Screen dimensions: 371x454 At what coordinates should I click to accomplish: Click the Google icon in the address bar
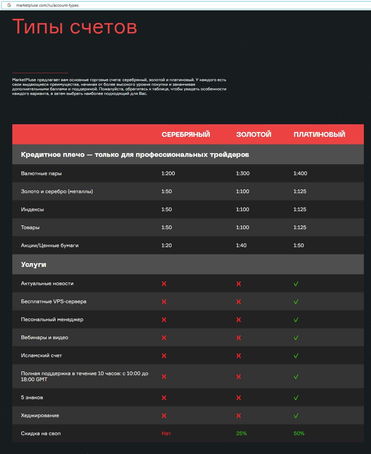9,5
